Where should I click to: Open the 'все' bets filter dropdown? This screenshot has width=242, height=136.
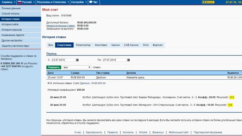coord(77,67)
